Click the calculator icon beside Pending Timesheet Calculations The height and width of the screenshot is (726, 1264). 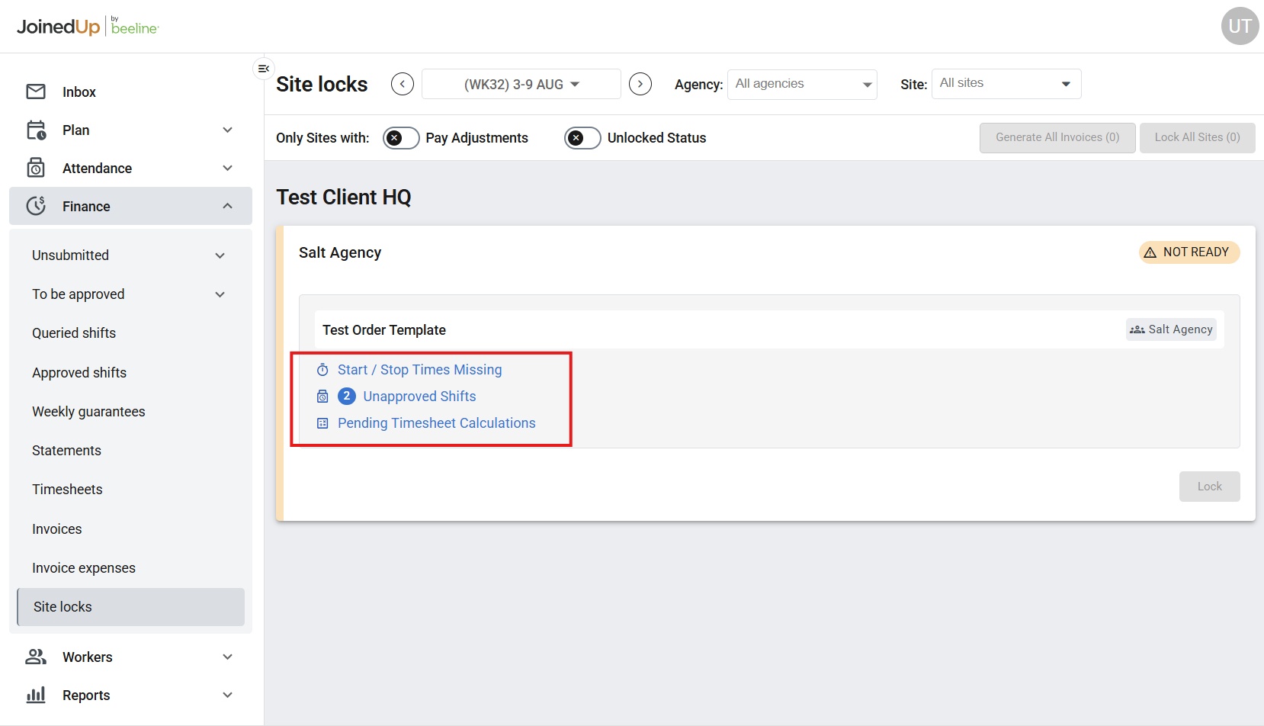coord(322,423)
